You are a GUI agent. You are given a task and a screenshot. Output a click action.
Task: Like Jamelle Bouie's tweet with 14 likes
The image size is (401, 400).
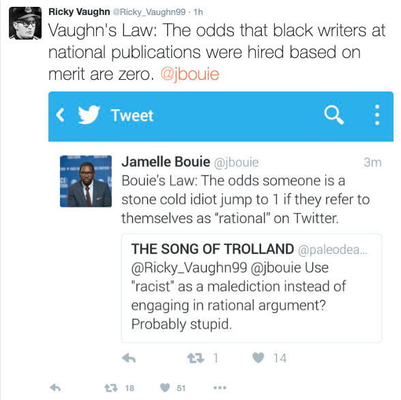coord(258,358)
